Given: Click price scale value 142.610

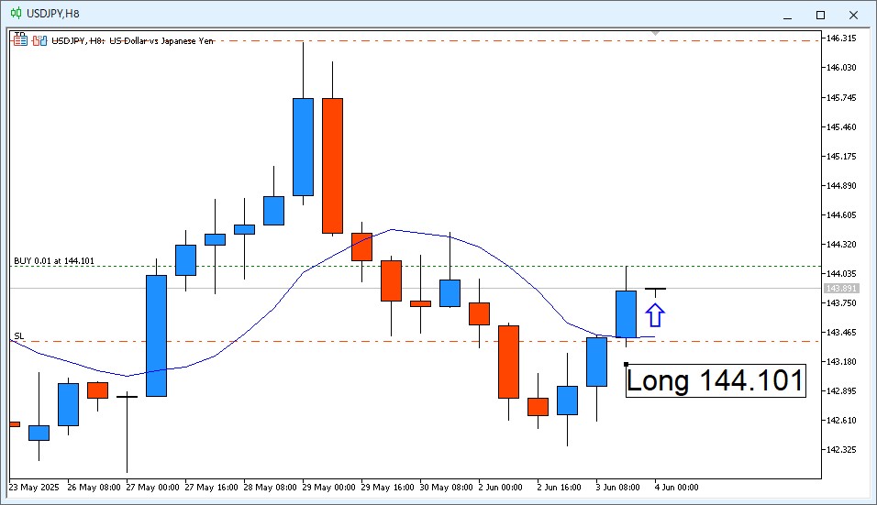Looking at the screenshot, I should tap(841, 420).
